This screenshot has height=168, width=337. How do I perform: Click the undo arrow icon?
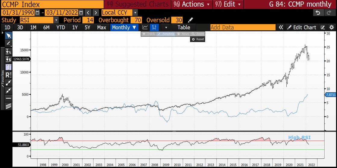point(318,13)
